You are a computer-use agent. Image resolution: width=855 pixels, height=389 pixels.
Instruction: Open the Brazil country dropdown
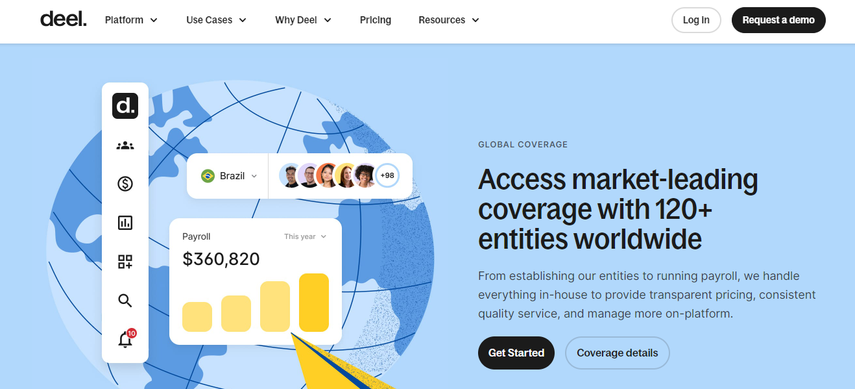tap(229, 176)
